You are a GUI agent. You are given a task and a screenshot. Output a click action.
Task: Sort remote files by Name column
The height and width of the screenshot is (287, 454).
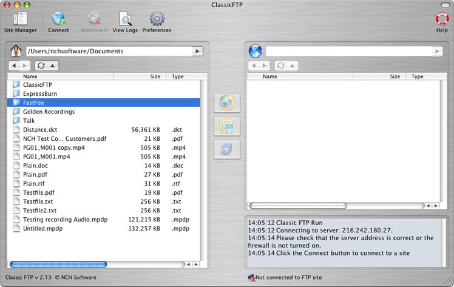pos(270,77)
